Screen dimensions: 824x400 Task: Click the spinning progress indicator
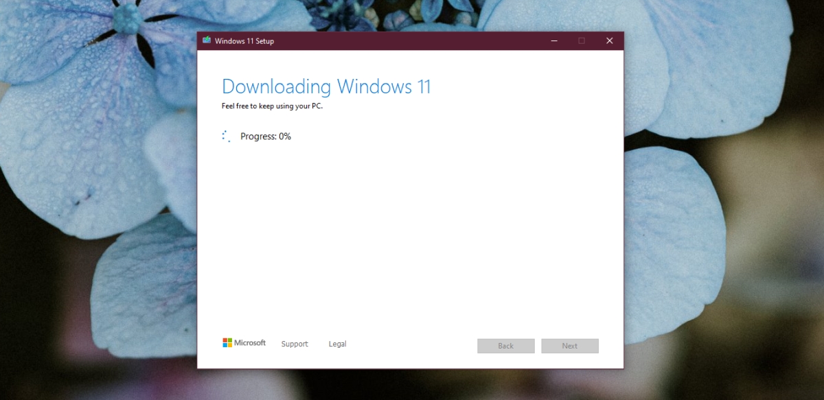[x=226, y=136]
